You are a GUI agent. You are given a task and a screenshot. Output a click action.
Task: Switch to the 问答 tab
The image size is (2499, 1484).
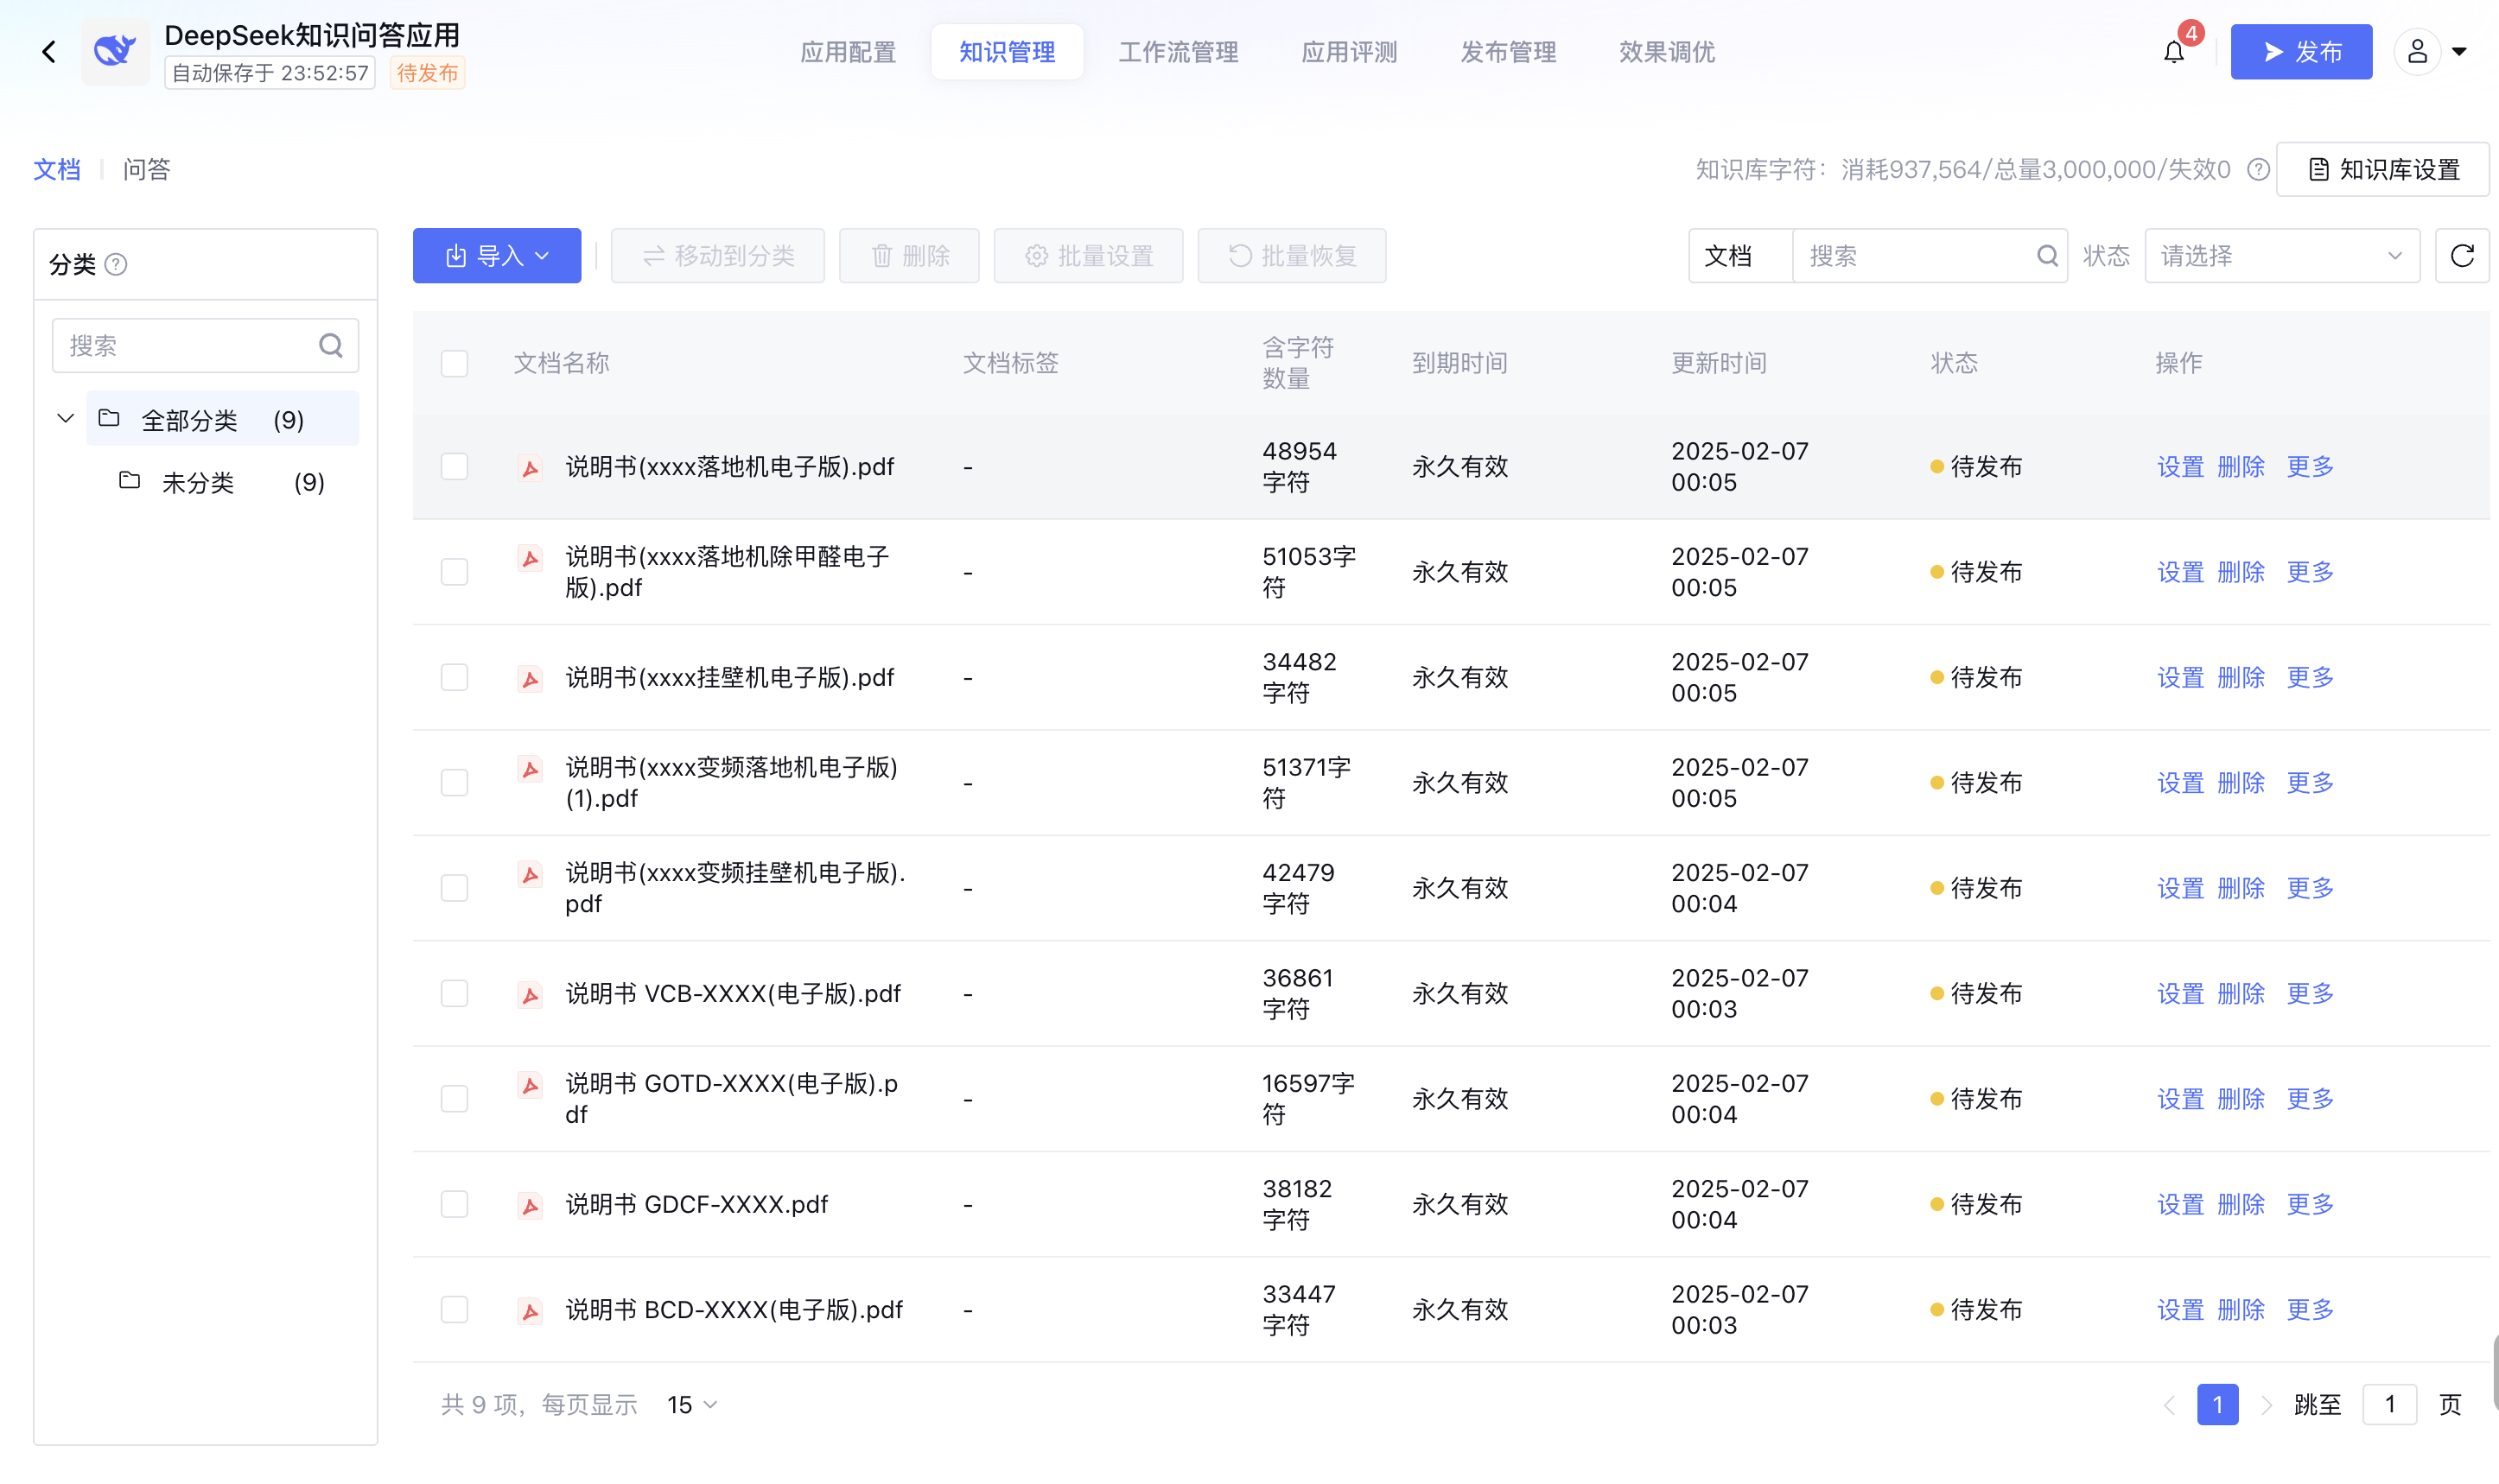pos(146,170)
